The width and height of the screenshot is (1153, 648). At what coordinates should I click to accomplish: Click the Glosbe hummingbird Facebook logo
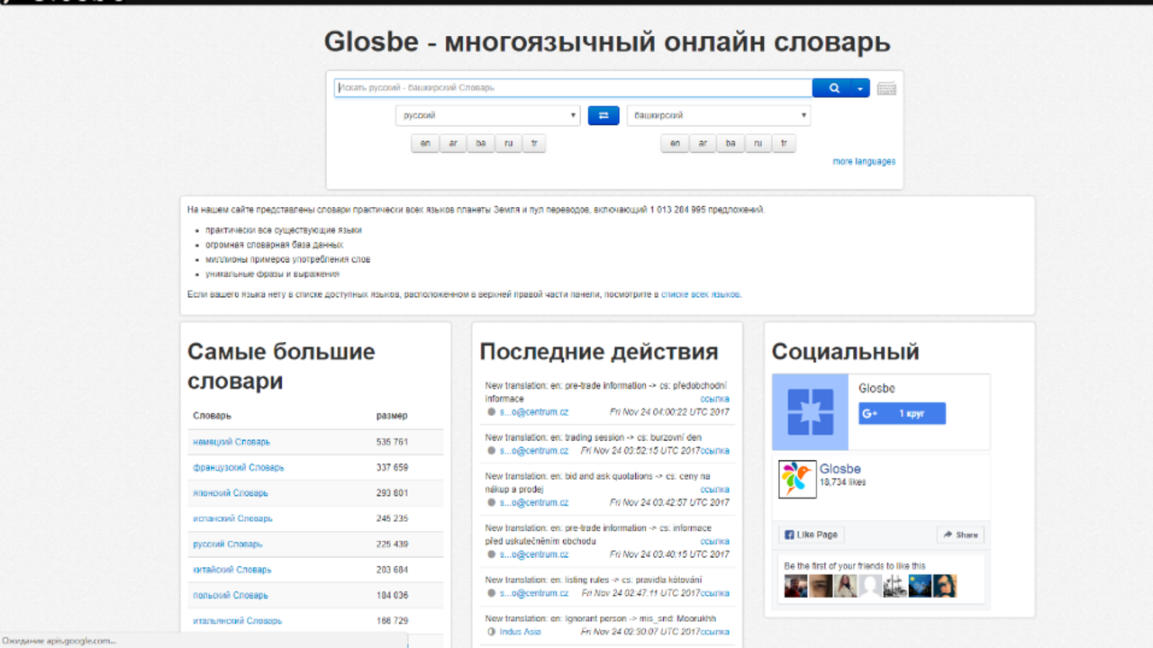point(796,480)
